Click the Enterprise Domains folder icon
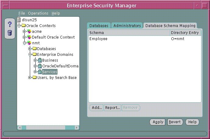The image size is (210, 139). pos(35,54)
